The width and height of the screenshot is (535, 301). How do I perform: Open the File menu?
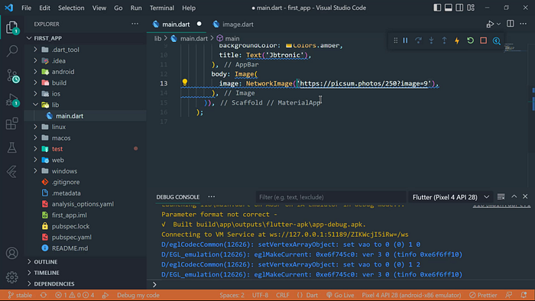(26, 8)
